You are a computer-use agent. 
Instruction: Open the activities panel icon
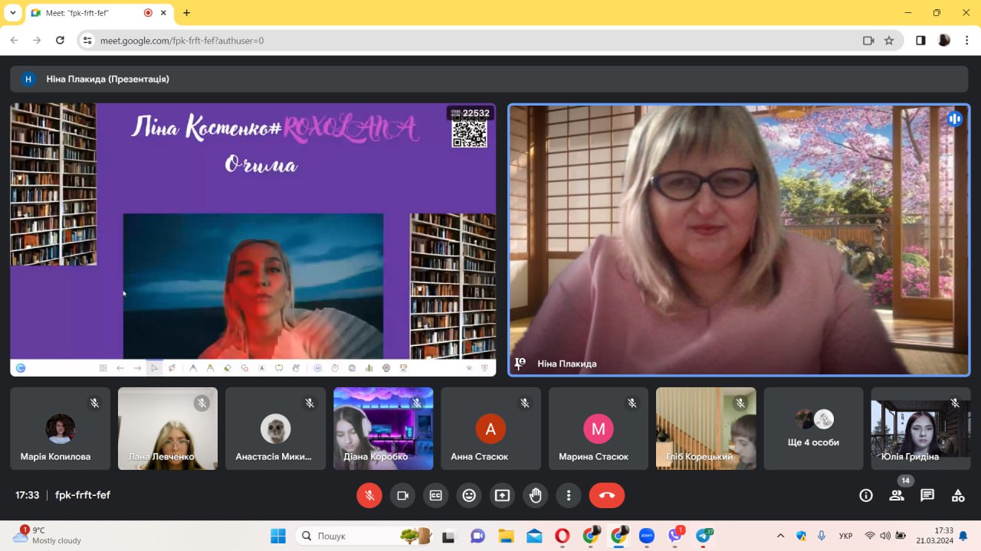pos(958,495)
